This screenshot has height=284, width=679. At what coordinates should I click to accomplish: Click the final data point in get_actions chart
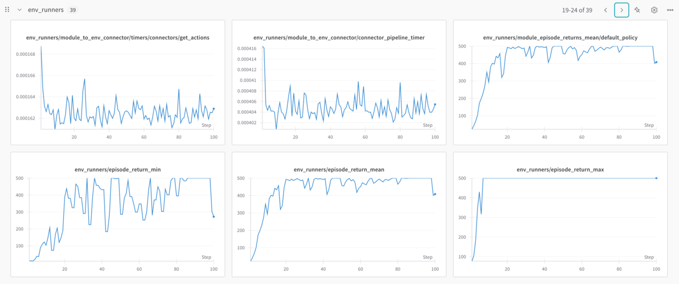click(213, 108)
